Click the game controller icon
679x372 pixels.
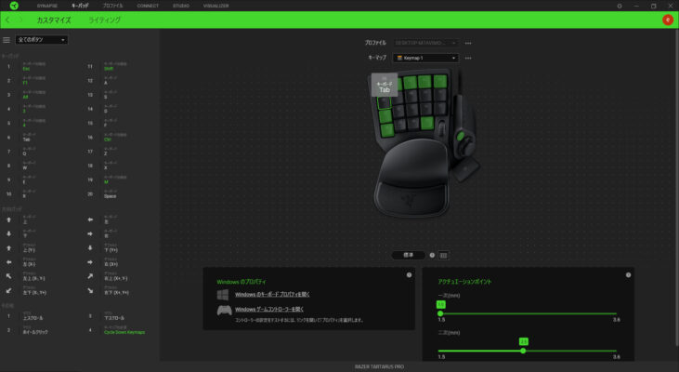click(x=224, y=311)
